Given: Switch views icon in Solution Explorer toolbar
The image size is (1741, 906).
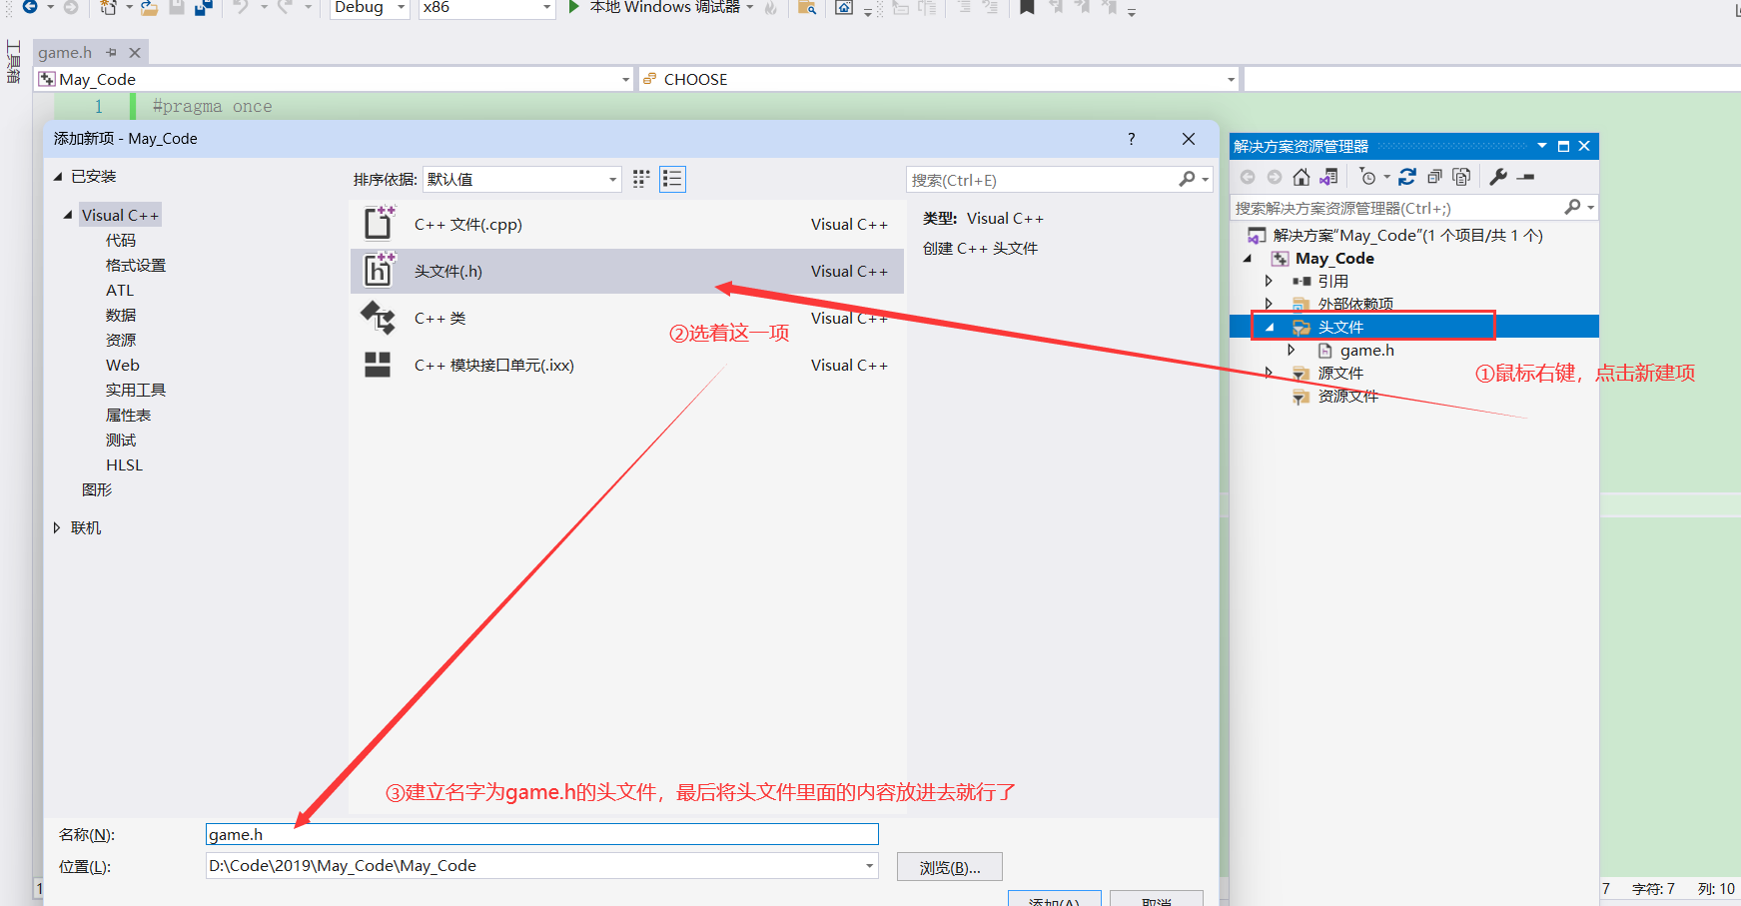Looking at the screenshot, I should (x=1328, y=177).
